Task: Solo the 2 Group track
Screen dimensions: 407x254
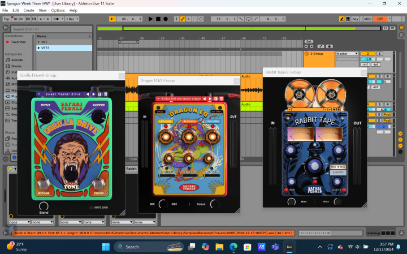Action: click(x=380, y=53)
